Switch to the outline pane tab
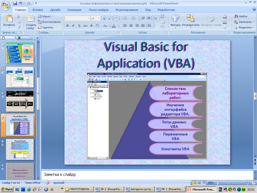Image resolution: width=257 pixels, height=193 pixels. (19, 38)
